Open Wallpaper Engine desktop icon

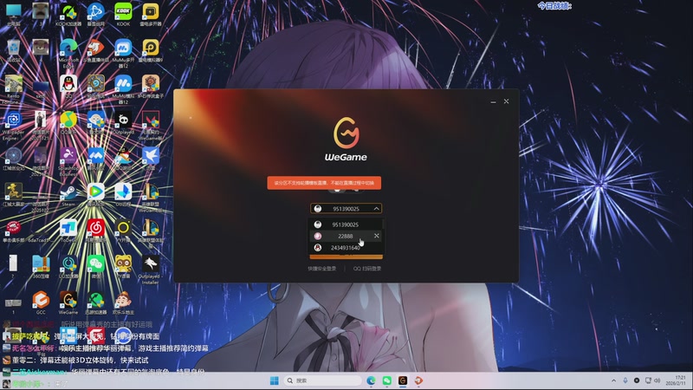[13, 125]
